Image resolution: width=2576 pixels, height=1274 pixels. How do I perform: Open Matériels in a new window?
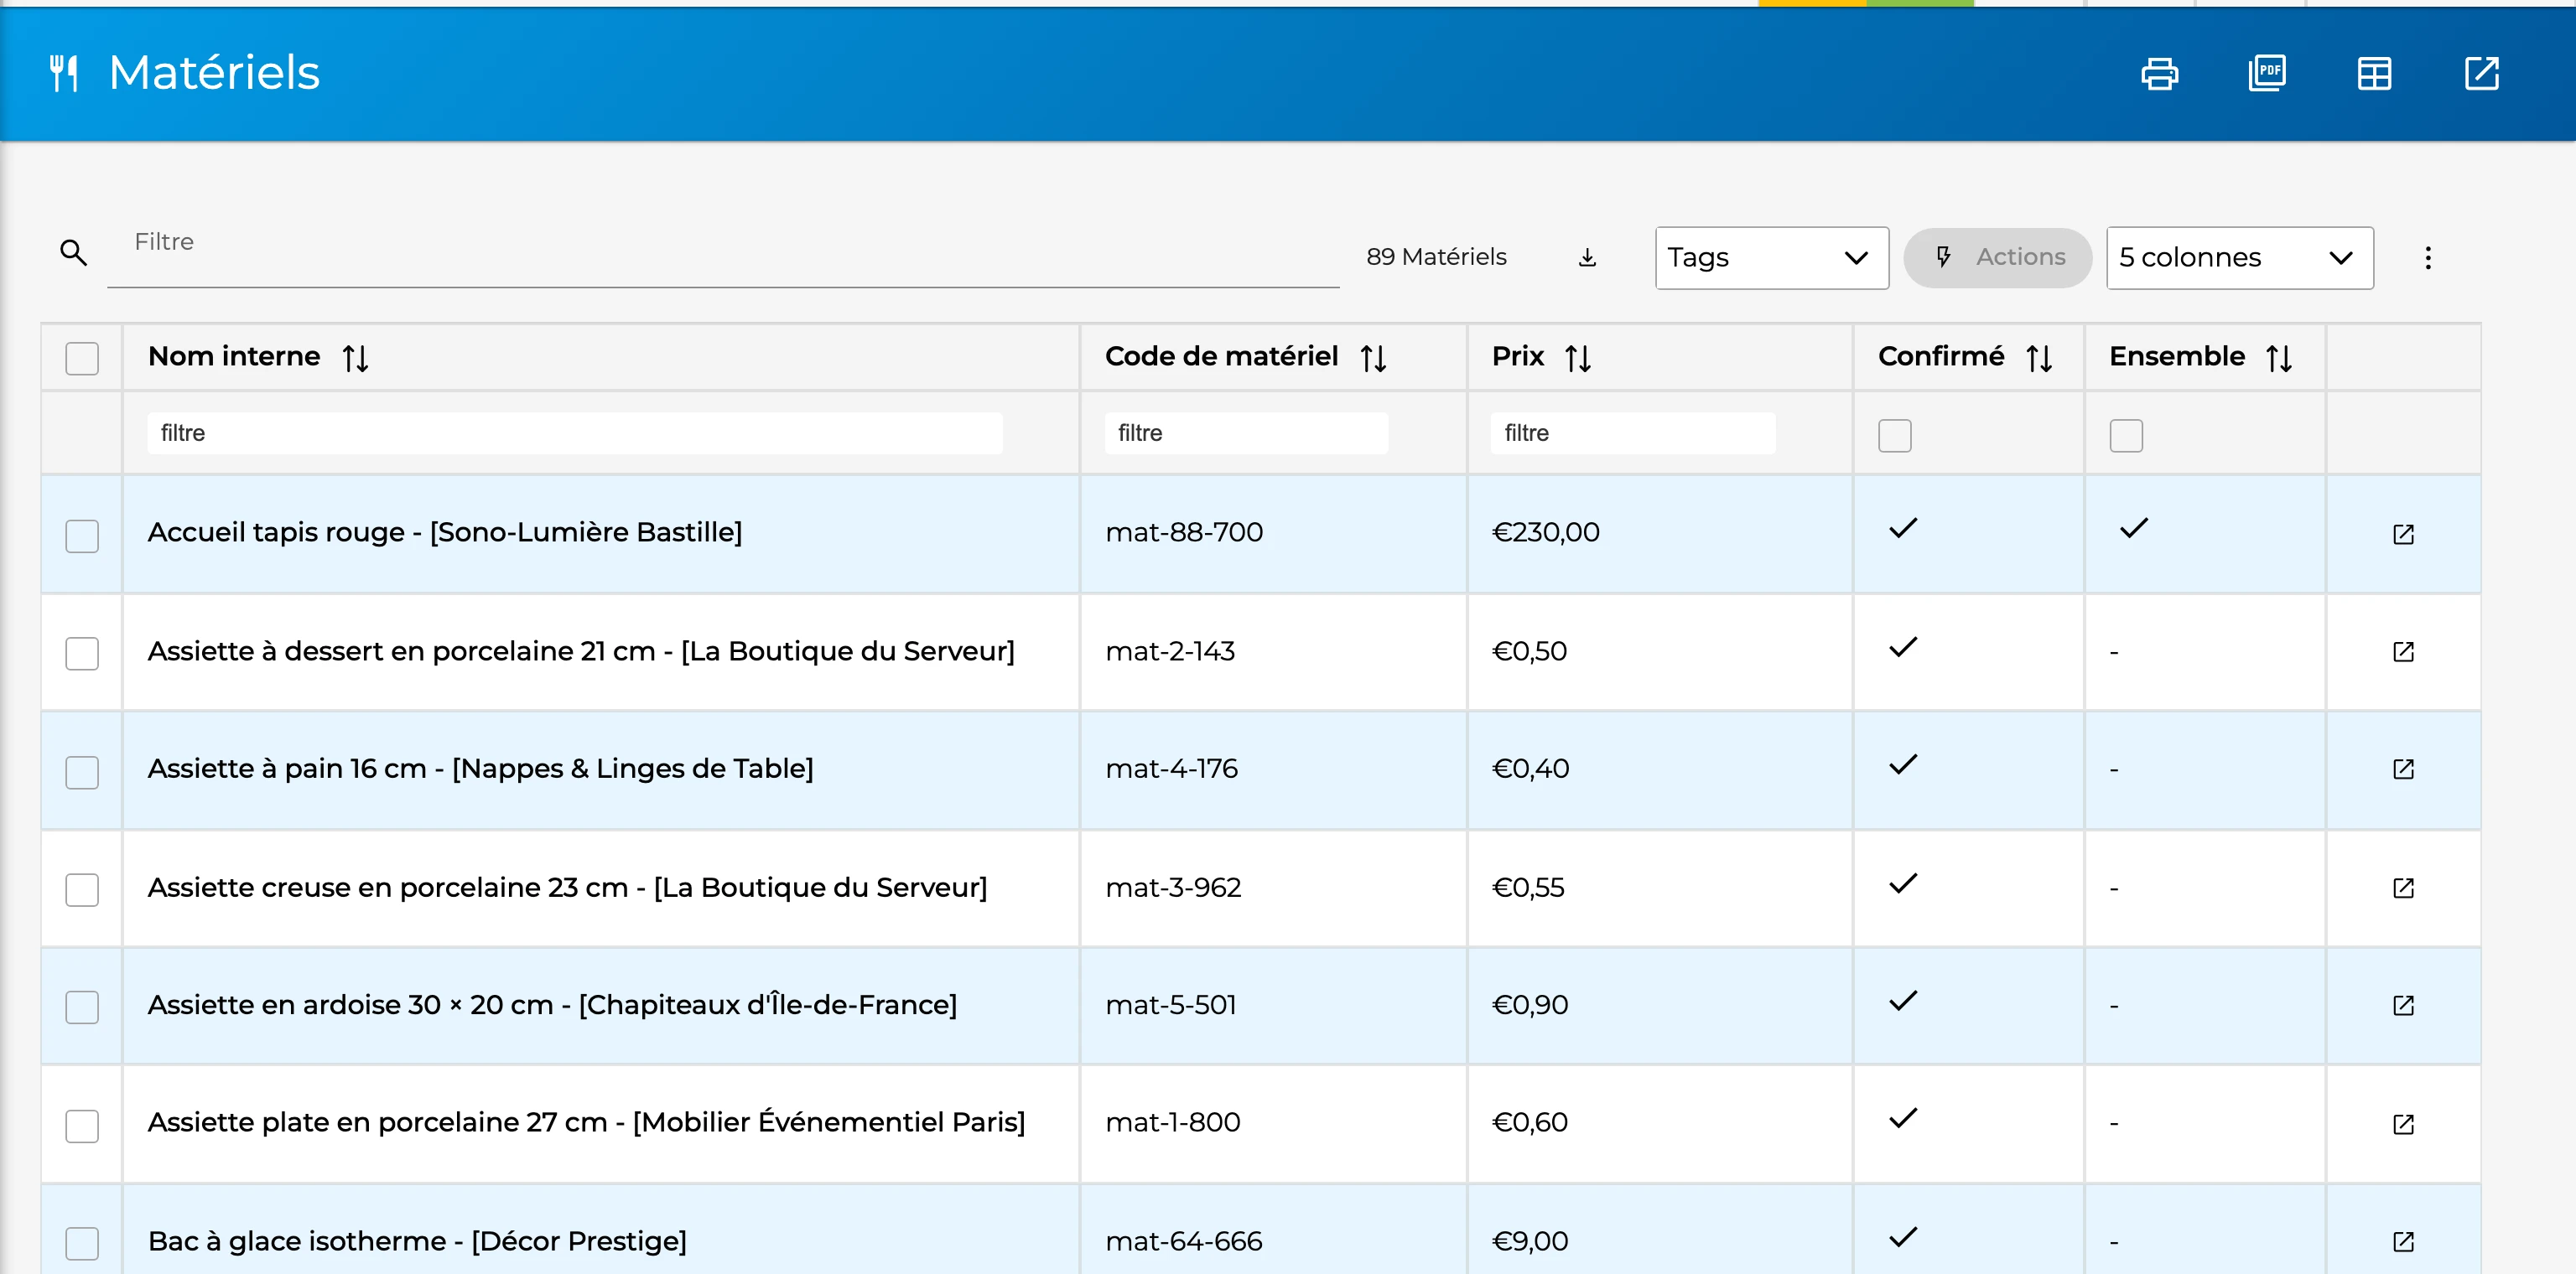pos(2481,73)
